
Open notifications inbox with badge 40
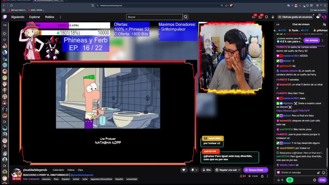[x=260, y=17]
